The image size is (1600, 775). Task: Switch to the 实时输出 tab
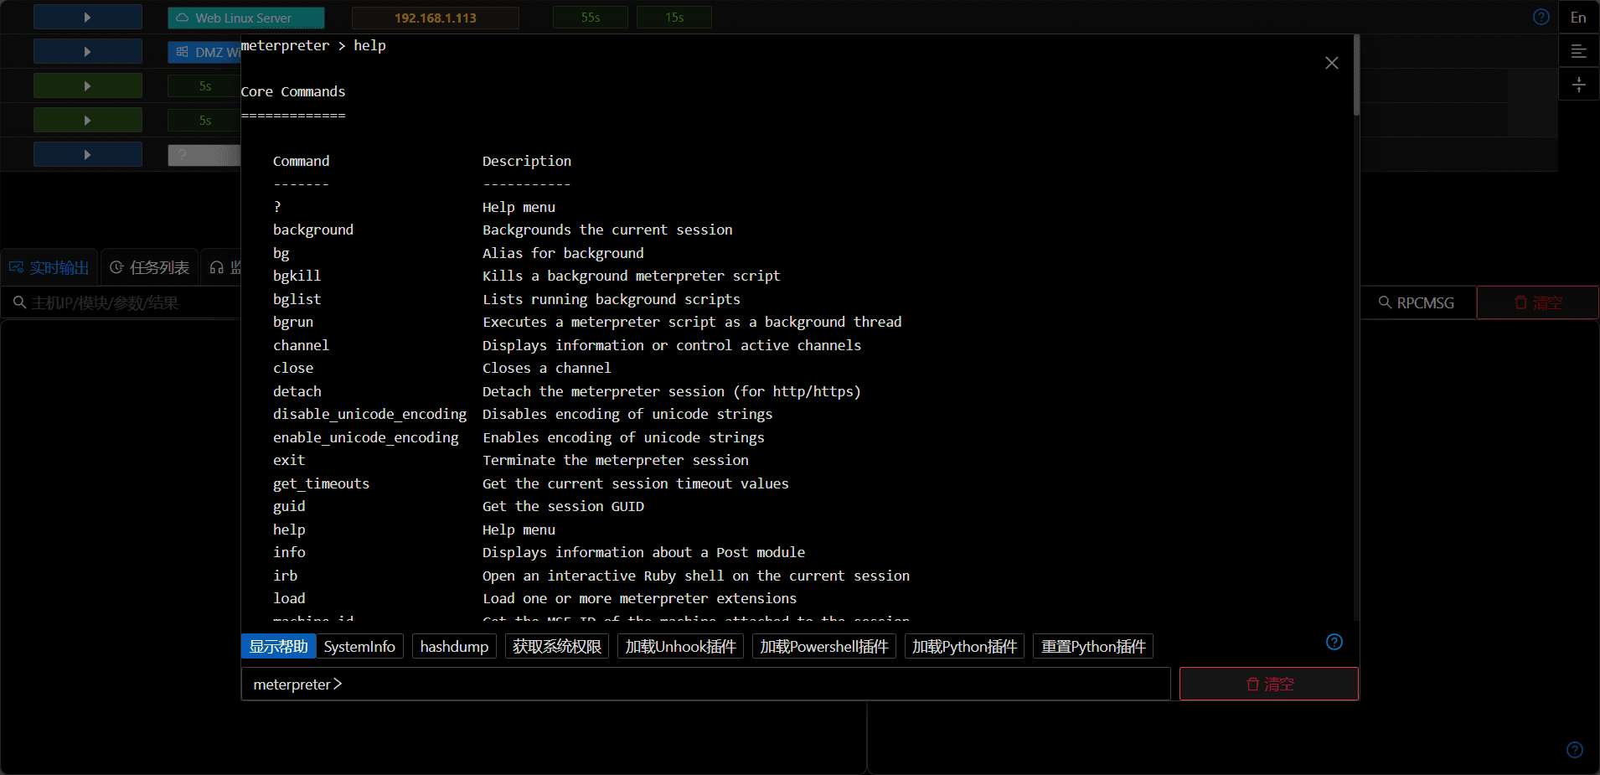coord(49,267)
